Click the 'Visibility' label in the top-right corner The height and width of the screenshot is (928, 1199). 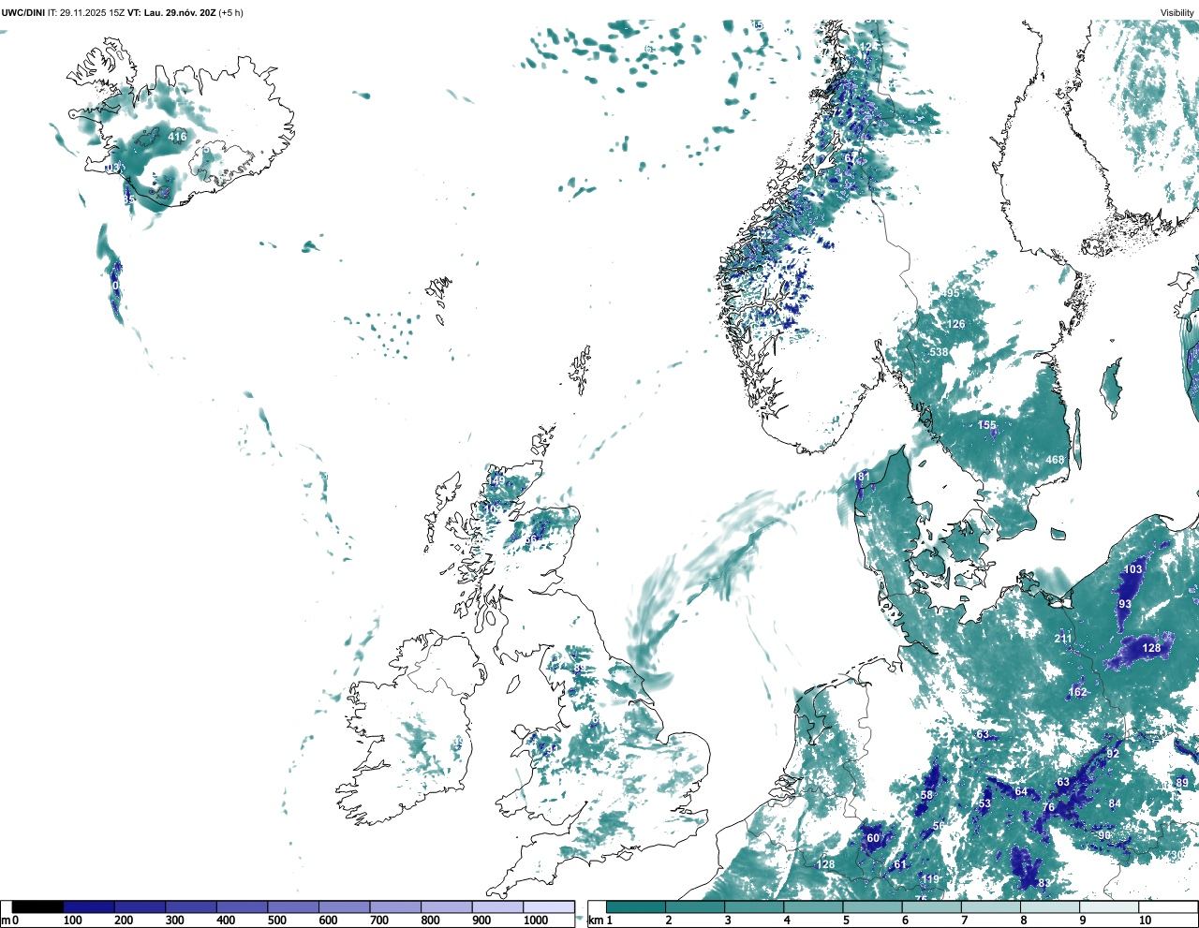(1177, 13)
